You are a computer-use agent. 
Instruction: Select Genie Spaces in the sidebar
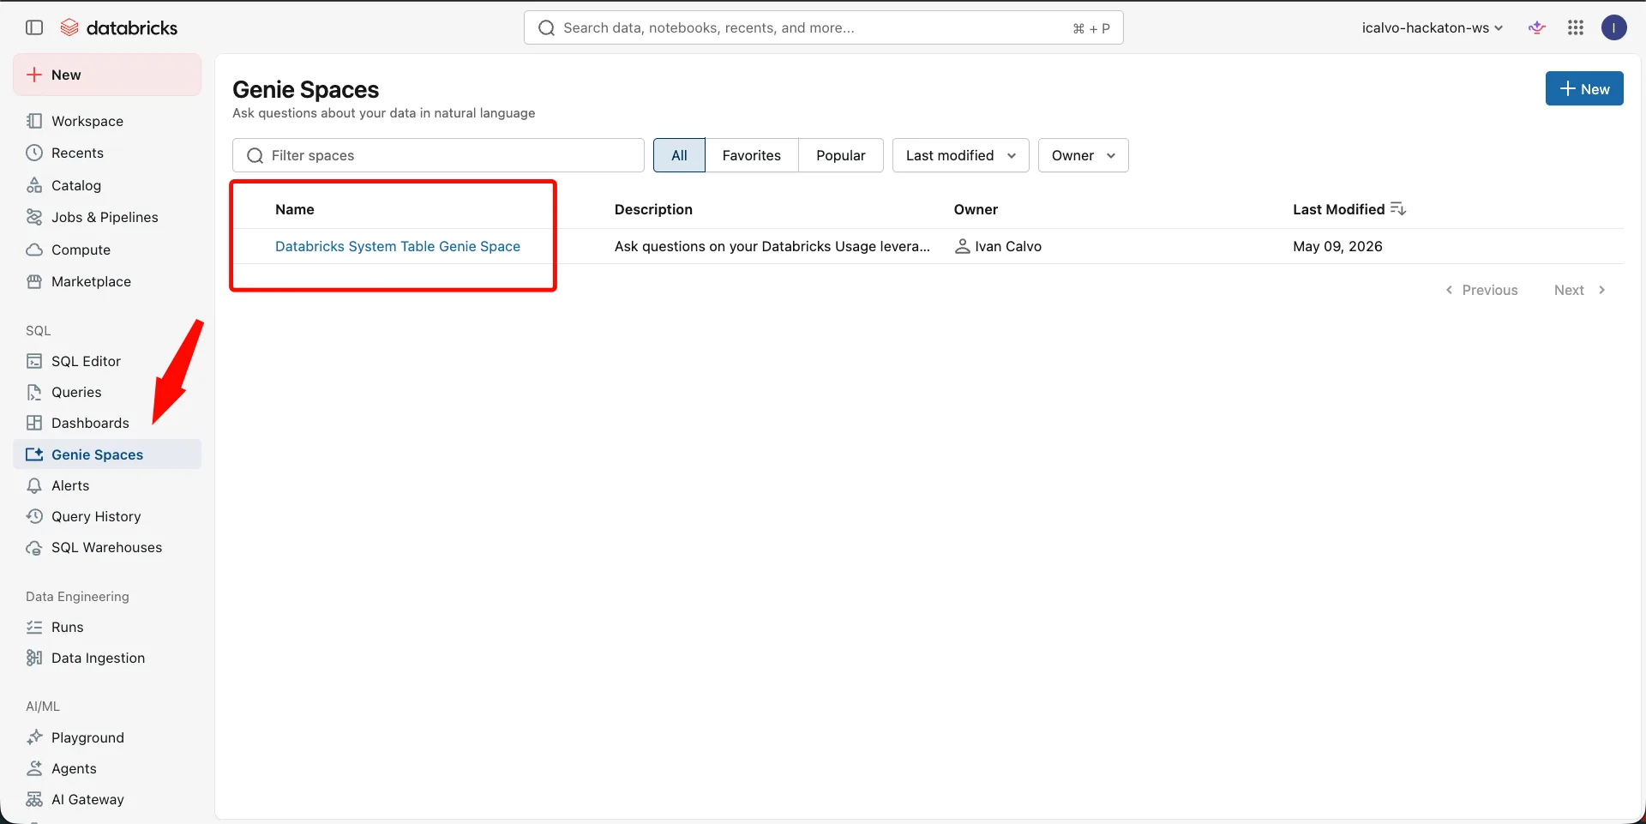tap(107, 454)
